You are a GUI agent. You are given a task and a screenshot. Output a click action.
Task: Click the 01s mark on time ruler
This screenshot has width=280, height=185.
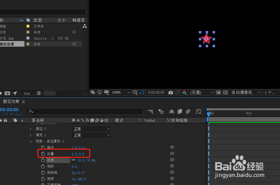point(249,113)
